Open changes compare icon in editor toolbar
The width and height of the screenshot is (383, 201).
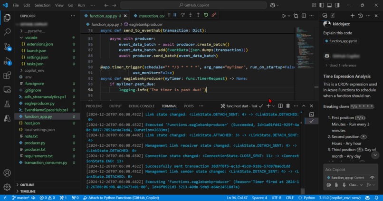coord(296,16)
